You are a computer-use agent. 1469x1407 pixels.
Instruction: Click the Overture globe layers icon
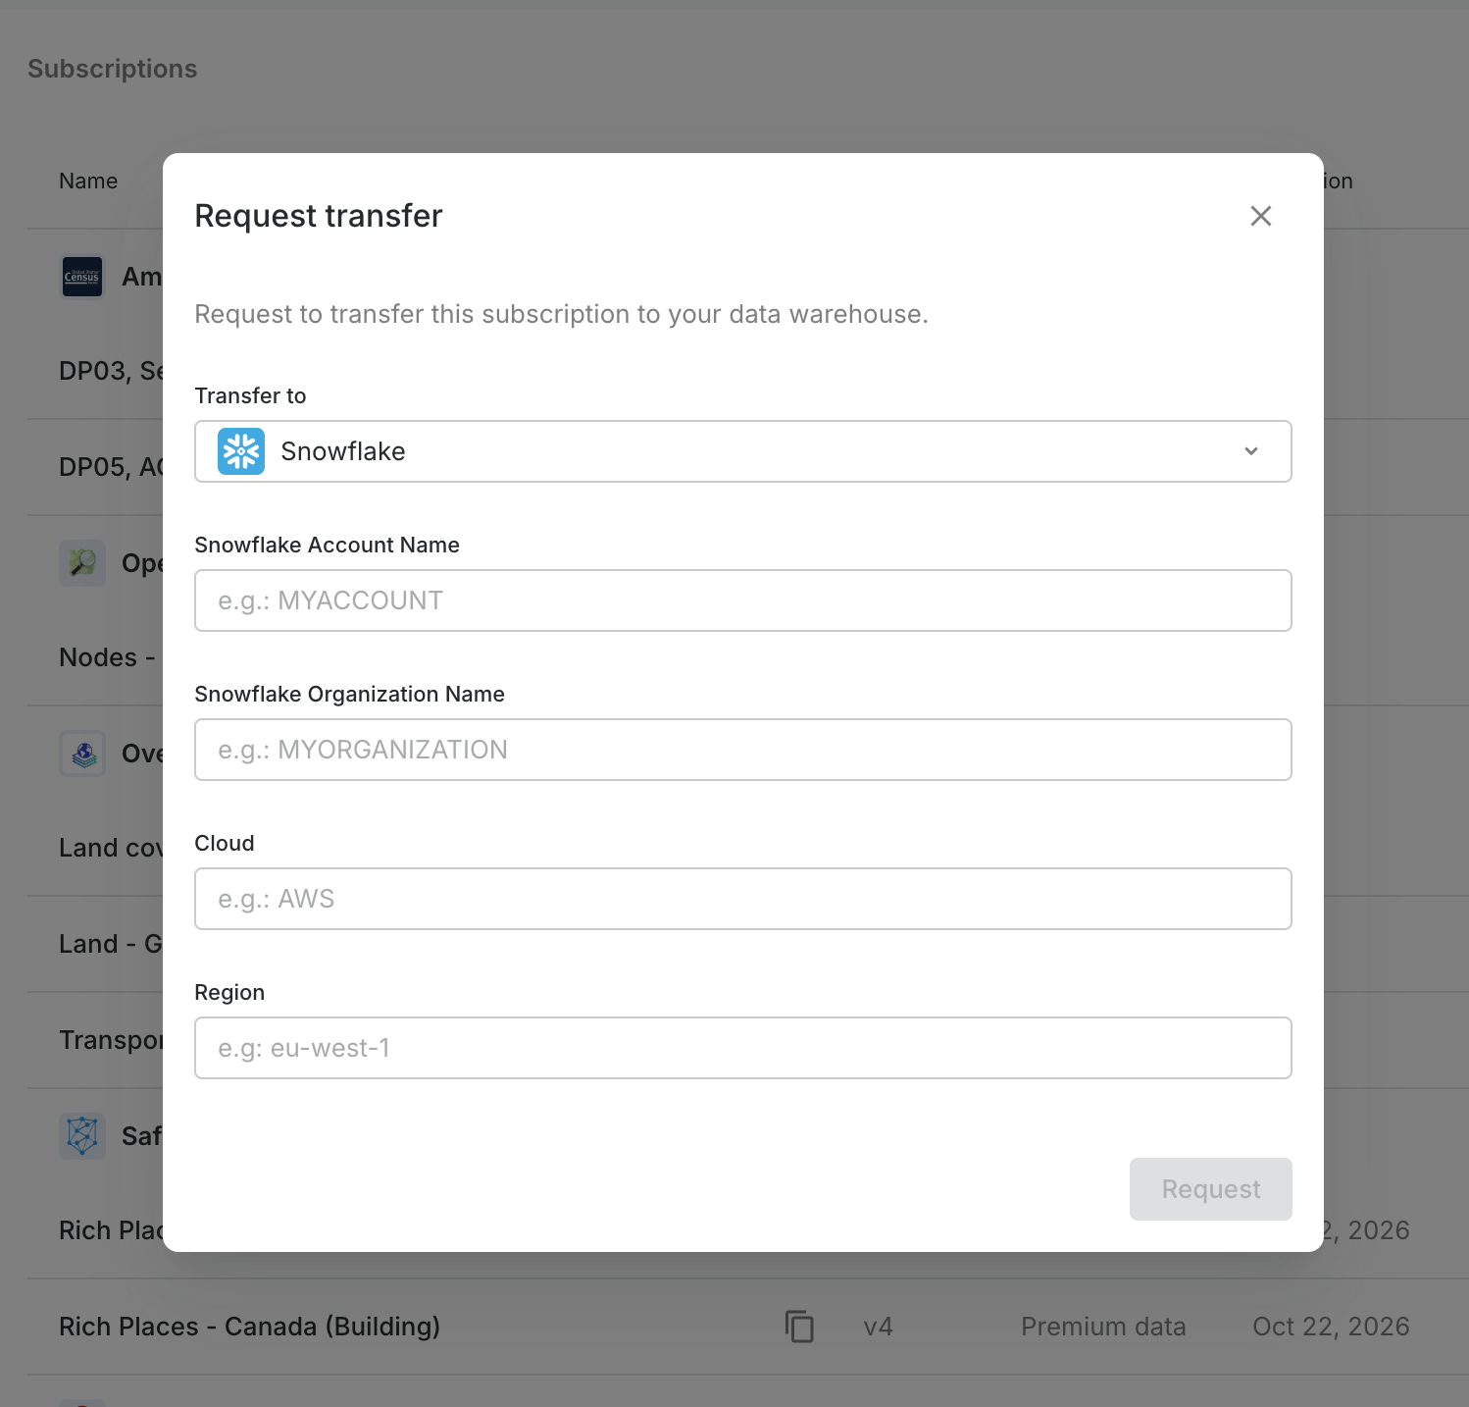(82, 754)
